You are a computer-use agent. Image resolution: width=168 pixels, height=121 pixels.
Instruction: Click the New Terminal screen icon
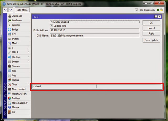tap(9, 89)
